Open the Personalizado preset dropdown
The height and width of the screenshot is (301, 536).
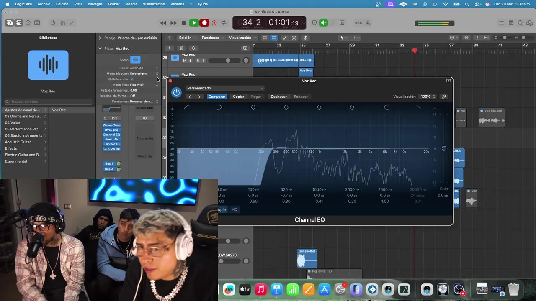coord(225,88)
